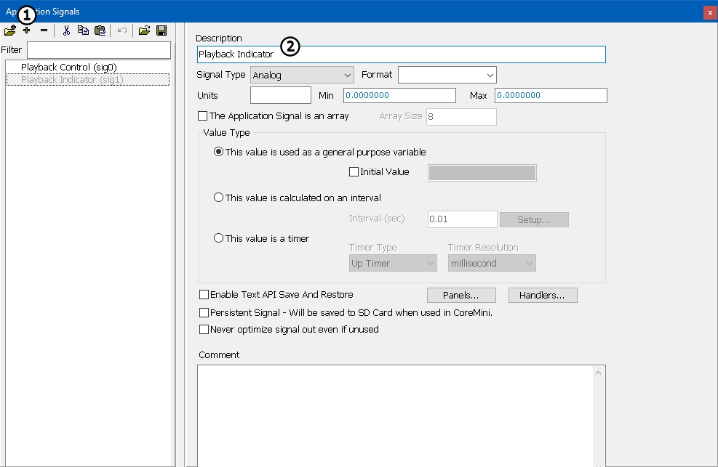Screen dimensions: 718x467
Task: Add a new application signal
Action: tap(27, 31)
